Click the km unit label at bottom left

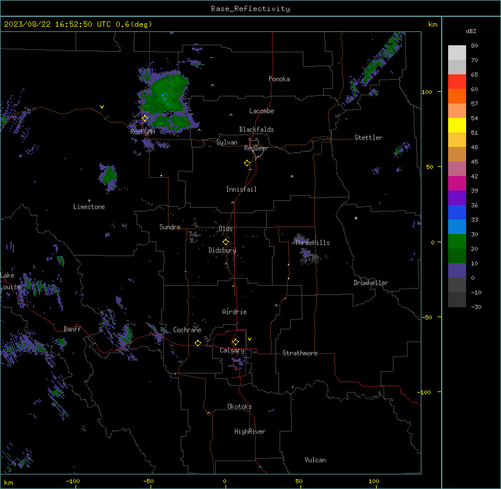[9, 482]
